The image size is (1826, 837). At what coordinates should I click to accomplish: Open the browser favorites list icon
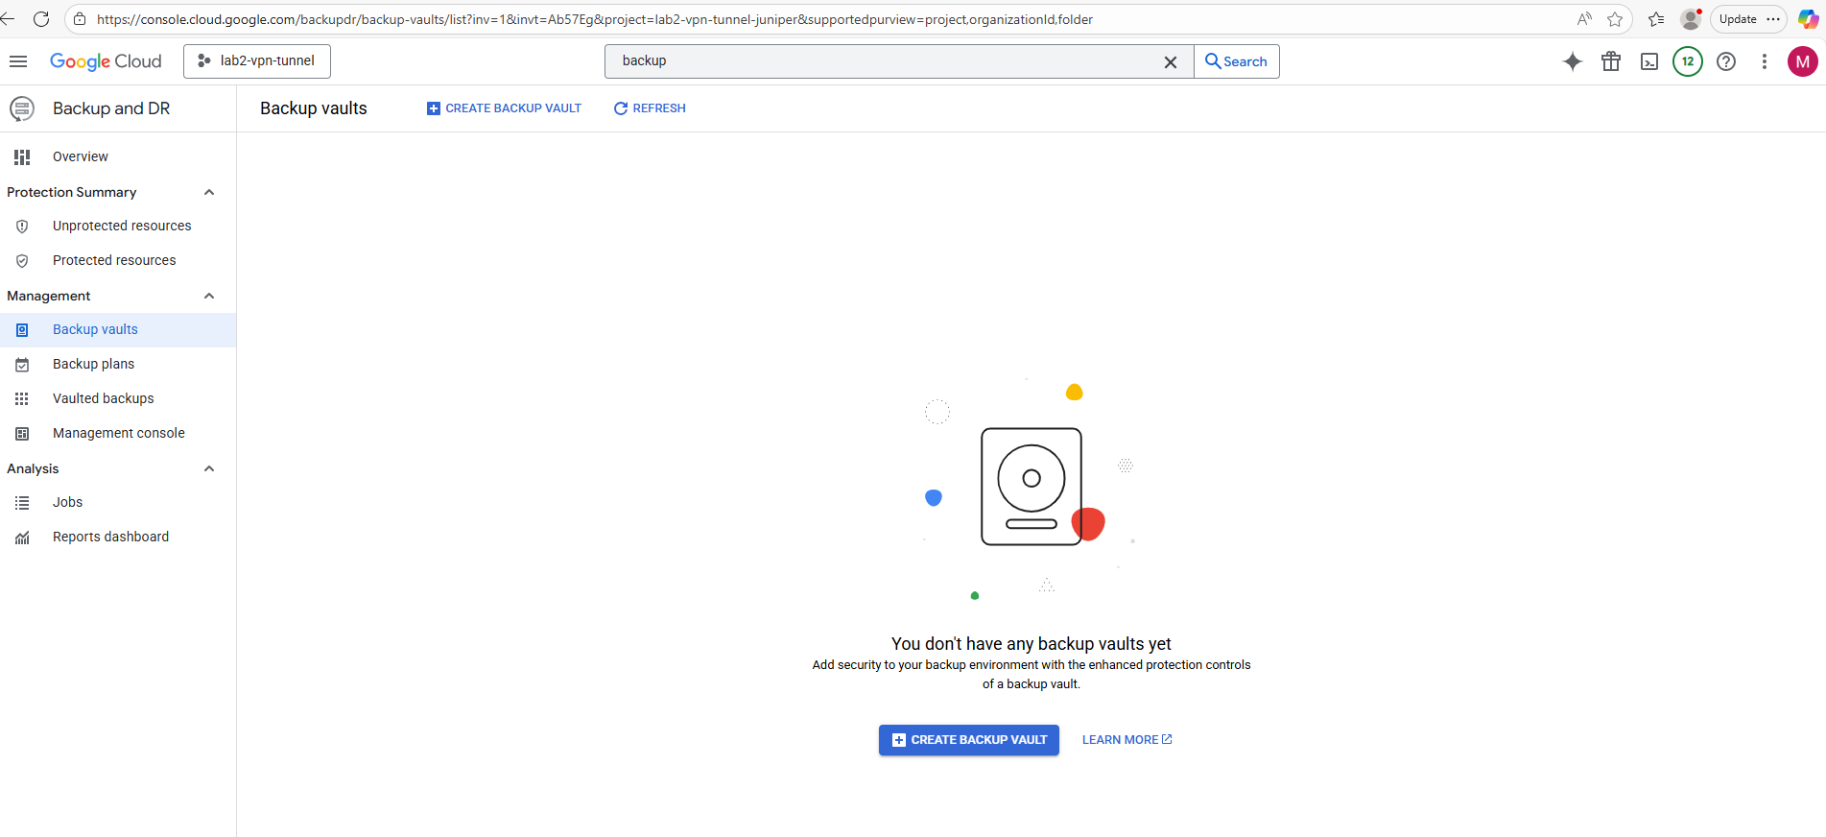click(1656, 19)
